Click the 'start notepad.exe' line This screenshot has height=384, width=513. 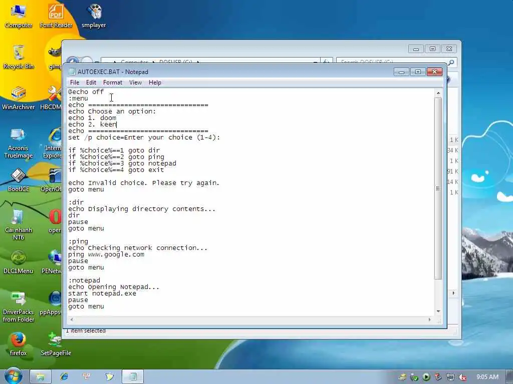(102, 293)
